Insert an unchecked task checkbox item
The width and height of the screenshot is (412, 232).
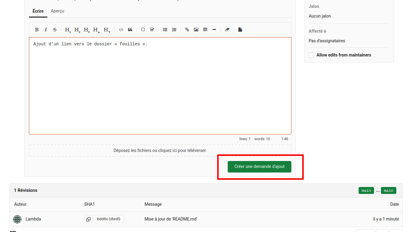143,30
